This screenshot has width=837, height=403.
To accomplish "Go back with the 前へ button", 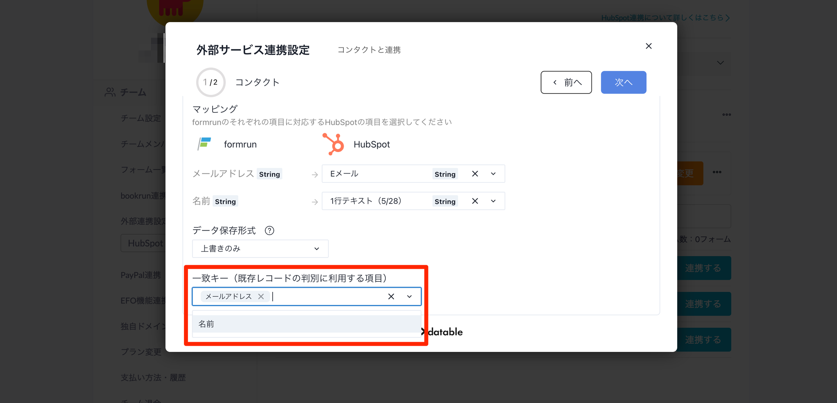I will point(566,82).
